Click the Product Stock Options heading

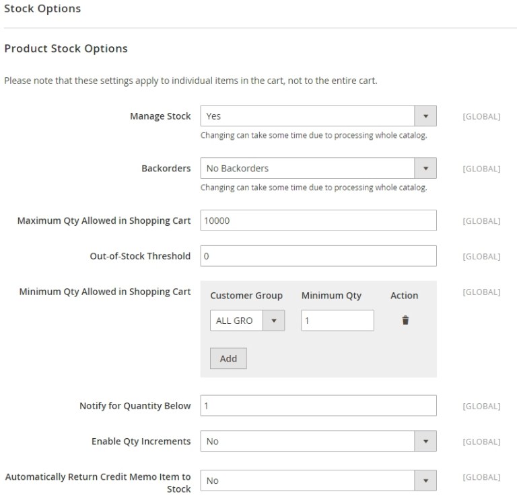(x=66, y=49)
